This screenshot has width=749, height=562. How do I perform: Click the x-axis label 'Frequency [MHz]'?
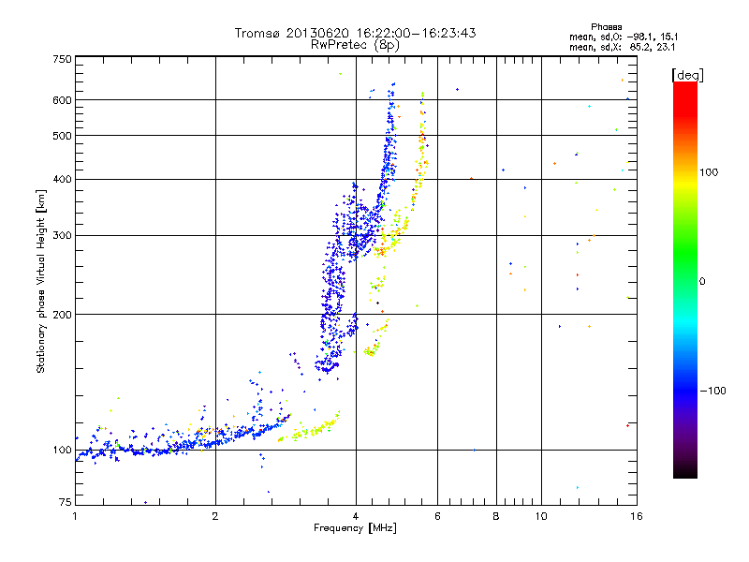click(355, 528)
